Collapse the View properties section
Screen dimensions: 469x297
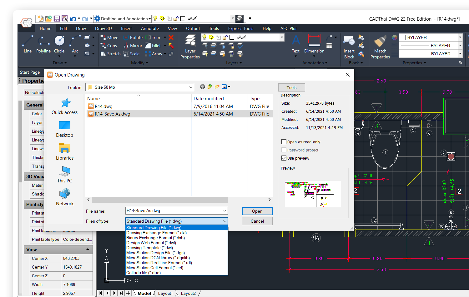88,249
